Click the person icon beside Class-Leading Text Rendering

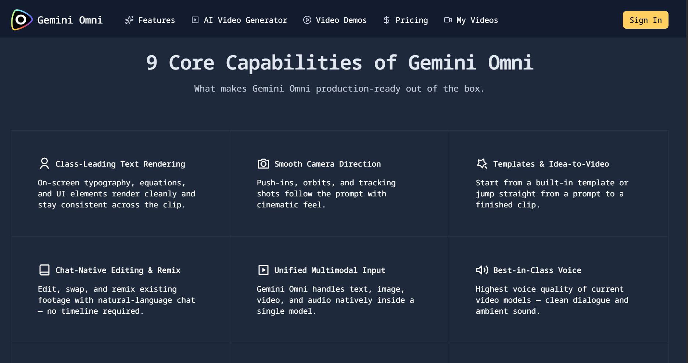(44, 164)
